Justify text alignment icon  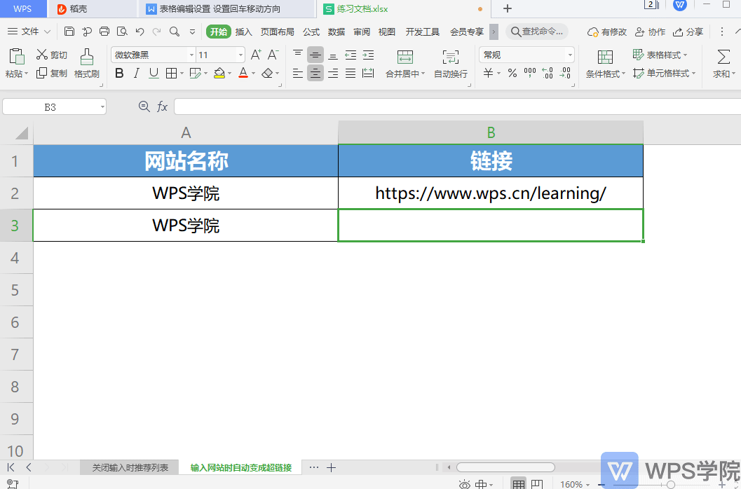(x=351, y=74)
